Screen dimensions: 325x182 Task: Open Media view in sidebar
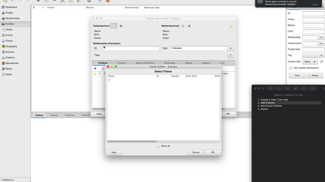click(9, 69)
